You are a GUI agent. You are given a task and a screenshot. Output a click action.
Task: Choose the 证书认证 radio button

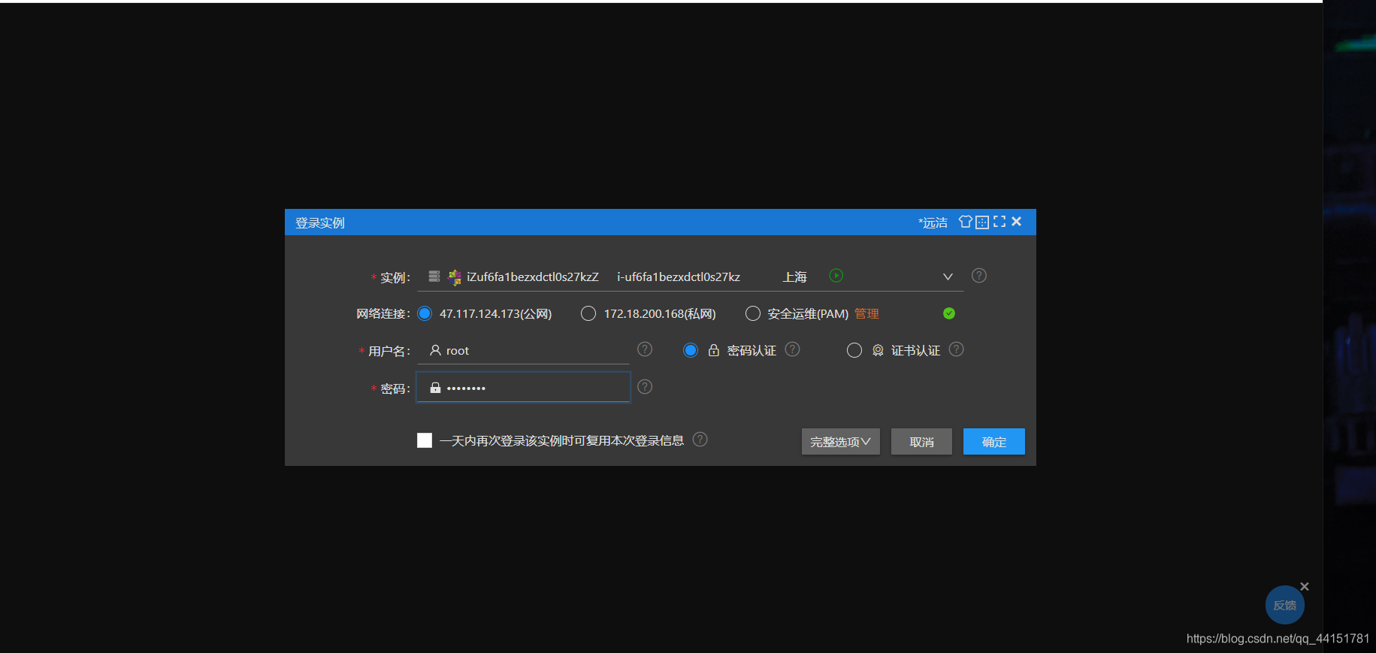pos(854,350)
